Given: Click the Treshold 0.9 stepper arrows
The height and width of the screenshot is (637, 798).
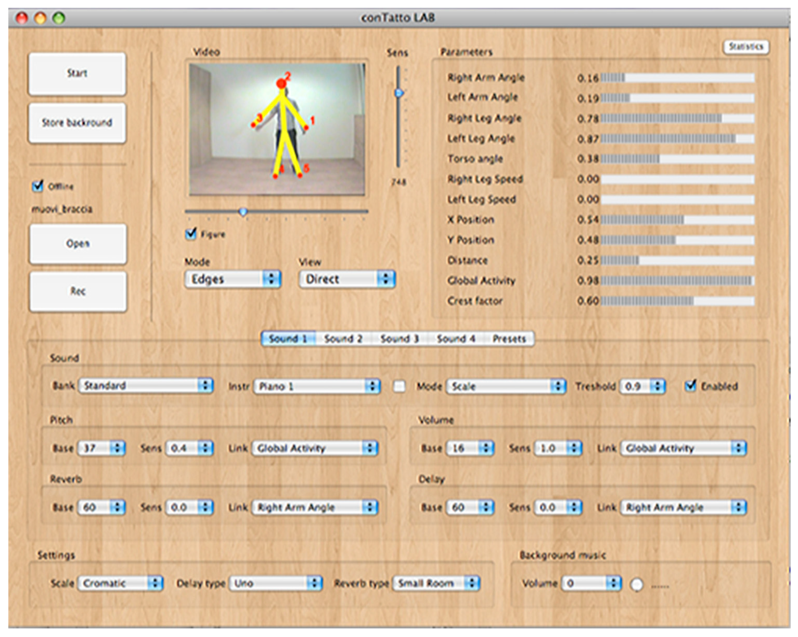Looking at the screenshot, I should coord(657,386).
